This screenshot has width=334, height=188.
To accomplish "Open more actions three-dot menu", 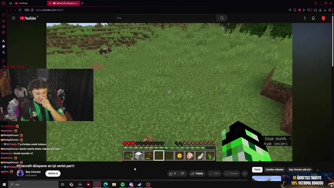I will click(x=245, y=173).
